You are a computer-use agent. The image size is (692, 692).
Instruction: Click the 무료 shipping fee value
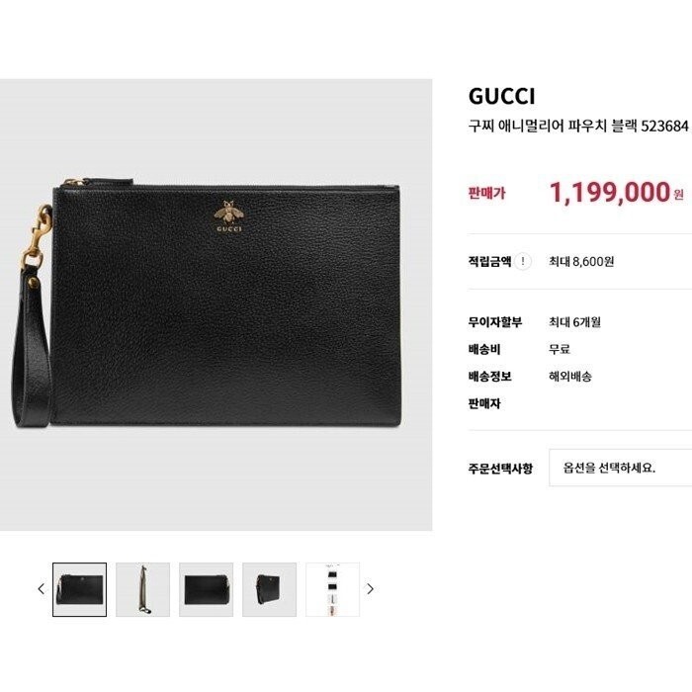560,349
